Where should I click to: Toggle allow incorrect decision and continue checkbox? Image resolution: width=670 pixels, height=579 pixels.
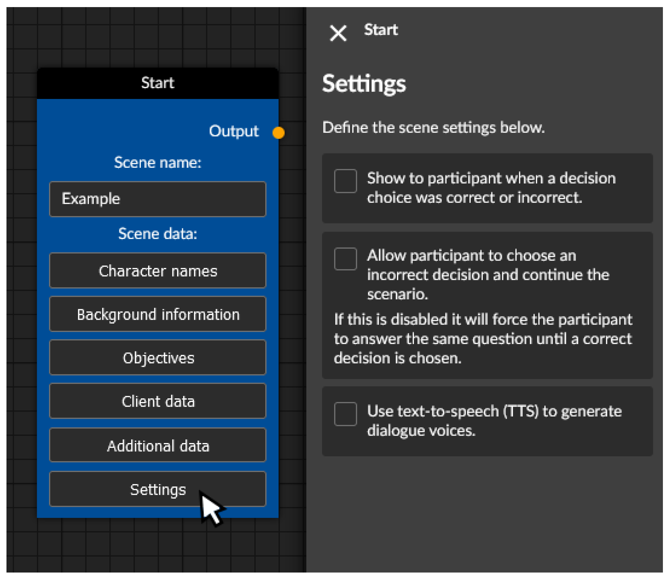click(345, 258)
